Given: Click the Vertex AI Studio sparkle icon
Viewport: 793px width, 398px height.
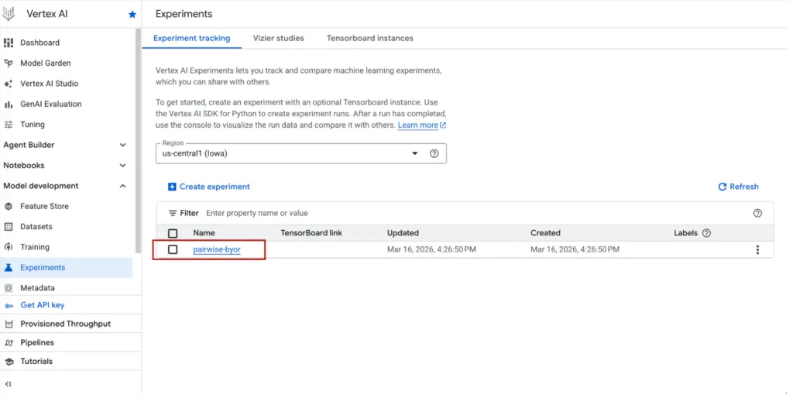Looking at the screenshot, I should click(x=9, y=84).
